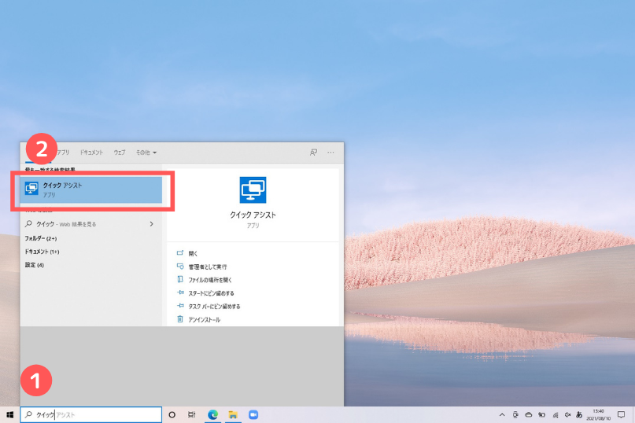The image size is (635, 423).
Task: Select タスク バーにピン留めする
Action: [x=214, y=307]
